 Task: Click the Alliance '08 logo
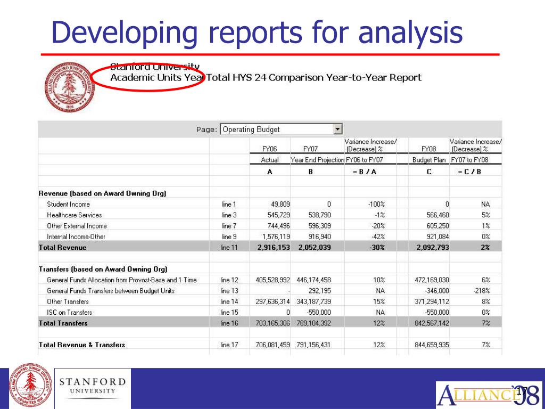click(489, 395)
